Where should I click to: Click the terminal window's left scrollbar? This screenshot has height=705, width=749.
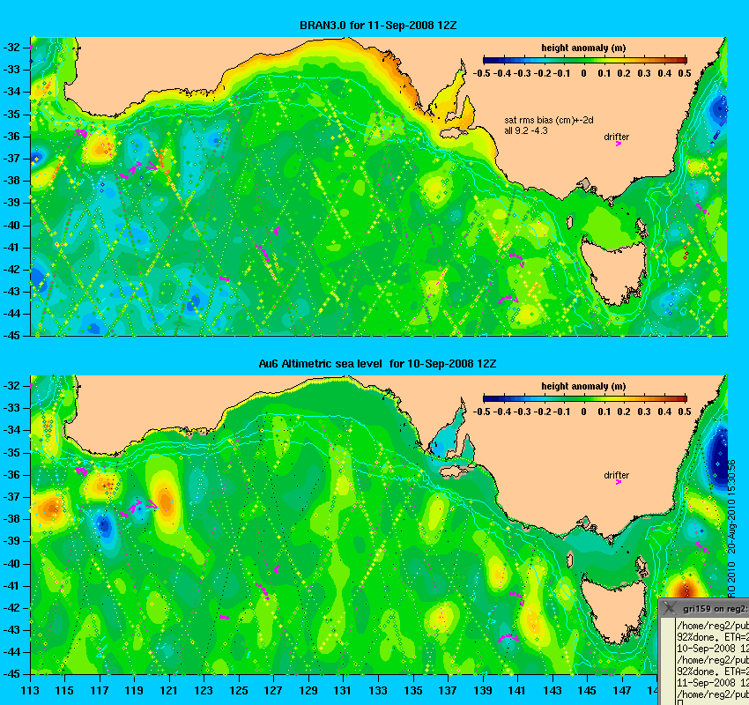pyautogui.click(x=668, y=662)
